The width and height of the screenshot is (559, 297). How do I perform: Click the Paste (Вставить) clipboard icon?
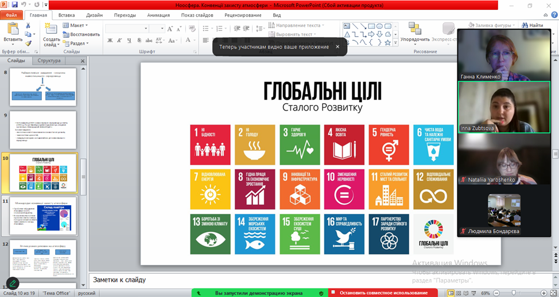pyautogui.click(x=12, y=29)
